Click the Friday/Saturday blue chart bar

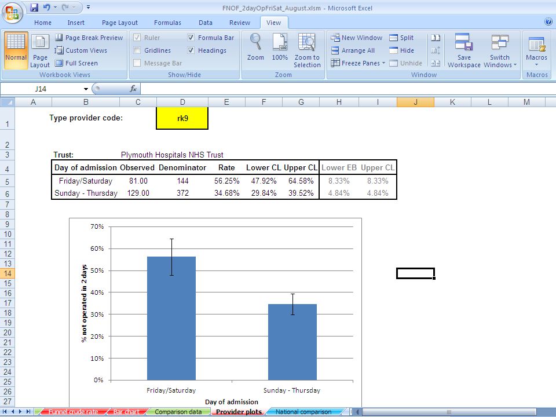click(171, 318)
